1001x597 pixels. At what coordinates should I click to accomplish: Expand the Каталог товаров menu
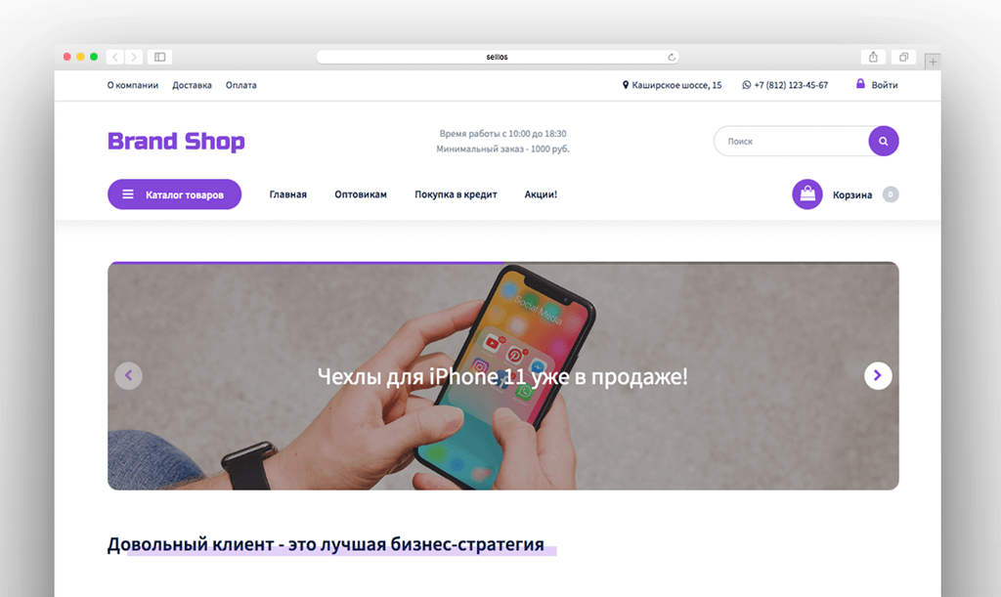point(174,193)
